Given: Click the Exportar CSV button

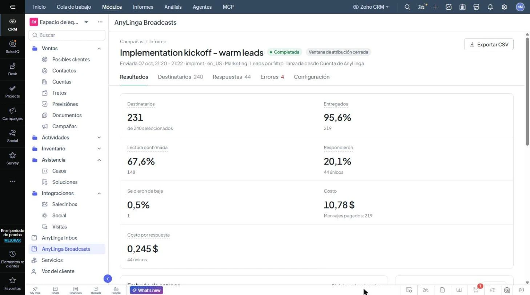Looking at the screenshot, I should coord(489,44).
